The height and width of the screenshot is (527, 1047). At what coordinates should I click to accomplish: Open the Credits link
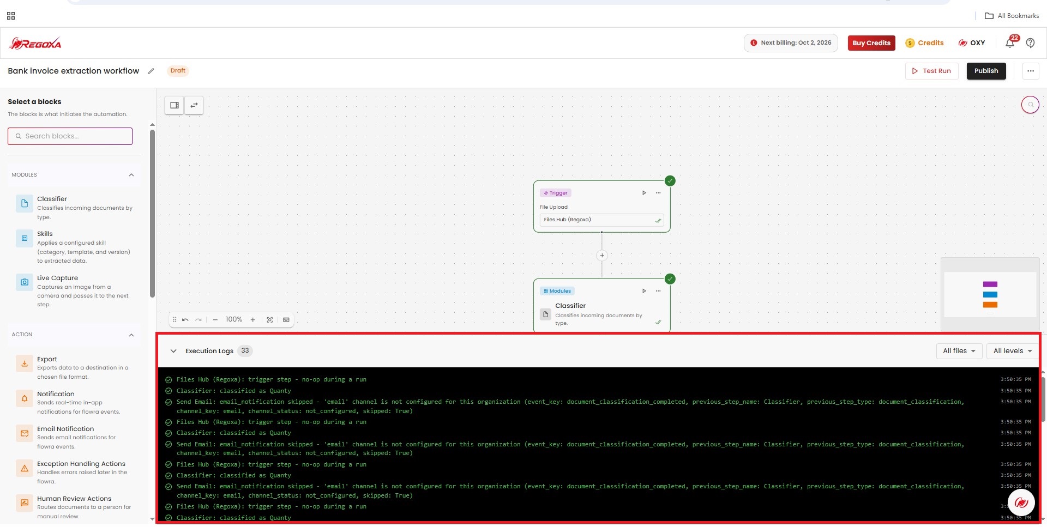click(924, 43)
